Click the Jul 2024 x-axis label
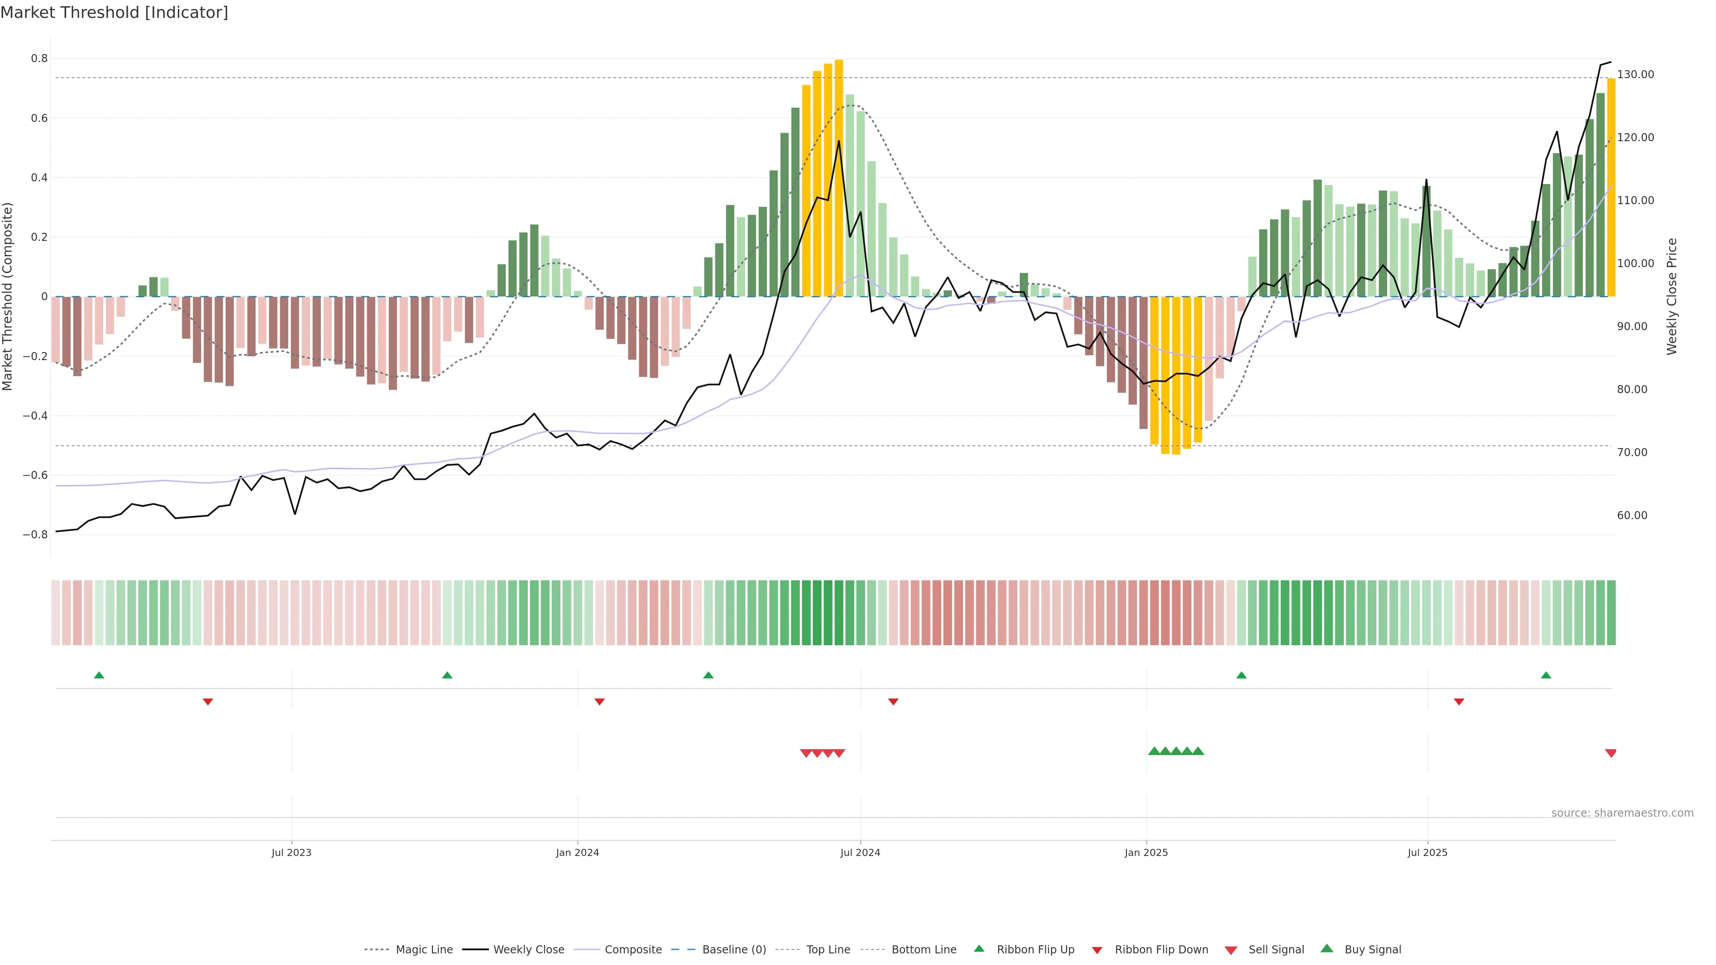1716x965 pixels. click(860, 852)
